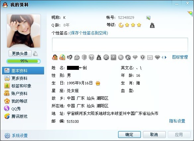194x141 pixels.
Task: Click the birthday crown icon
Action: (x=98, y=83)
